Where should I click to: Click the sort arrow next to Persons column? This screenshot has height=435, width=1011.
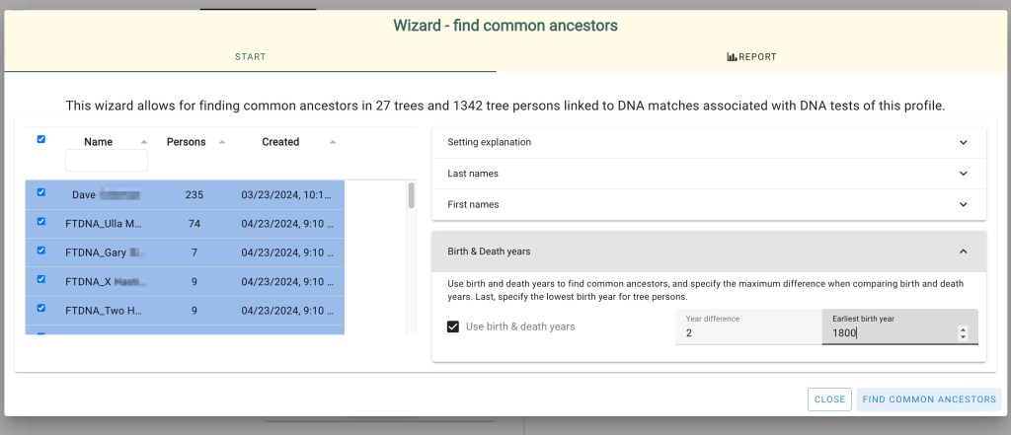tap(221, 142)
